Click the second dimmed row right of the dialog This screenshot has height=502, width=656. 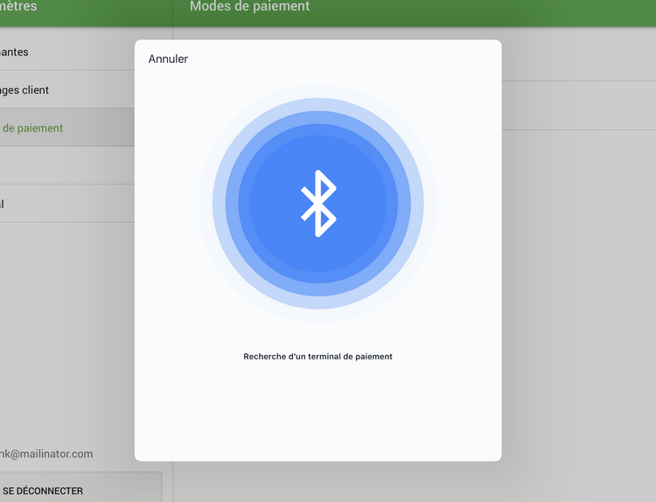point(577,105)
